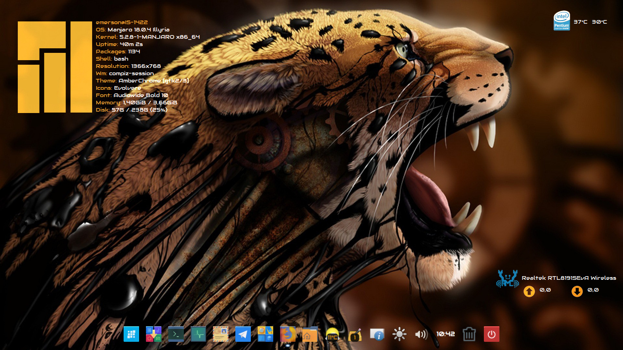Open the notes icon with pencil
Viewport: 623px width, 350px height.
point(355,335)
